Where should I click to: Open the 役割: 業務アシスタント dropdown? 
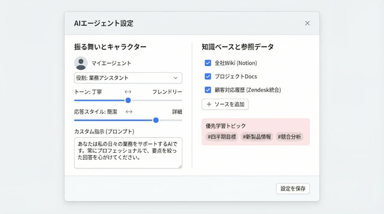[x=128, y=78]
